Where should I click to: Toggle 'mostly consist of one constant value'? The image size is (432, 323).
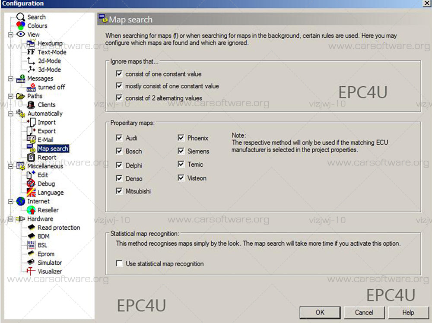tap(119, 86)
